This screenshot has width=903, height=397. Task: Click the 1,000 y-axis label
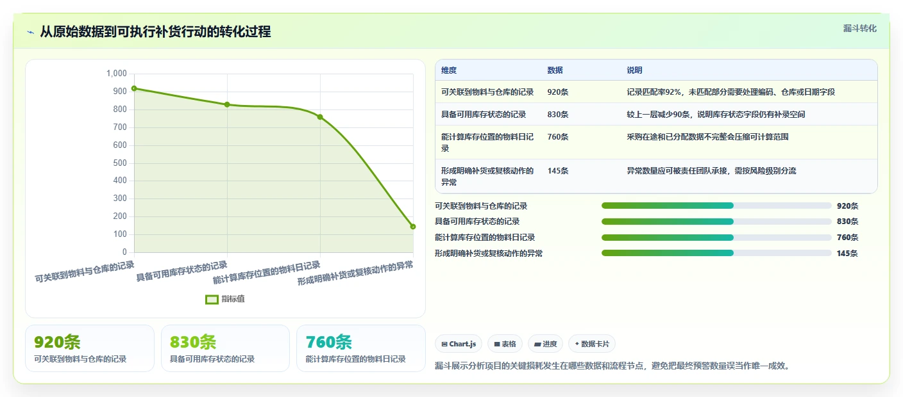tap(116, 74)
